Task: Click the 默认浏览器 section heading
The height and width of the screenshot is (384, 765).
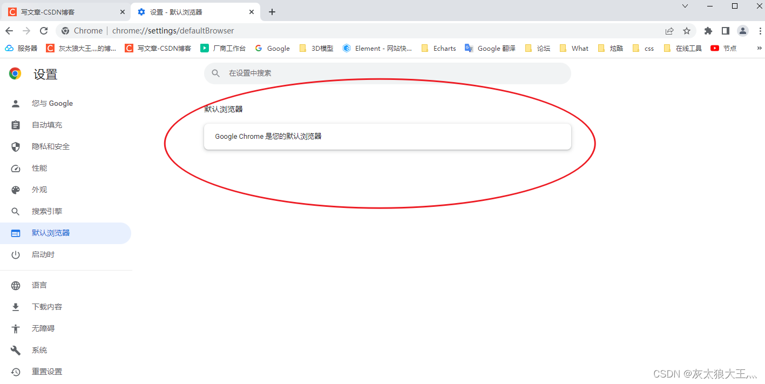Action: 224,109
